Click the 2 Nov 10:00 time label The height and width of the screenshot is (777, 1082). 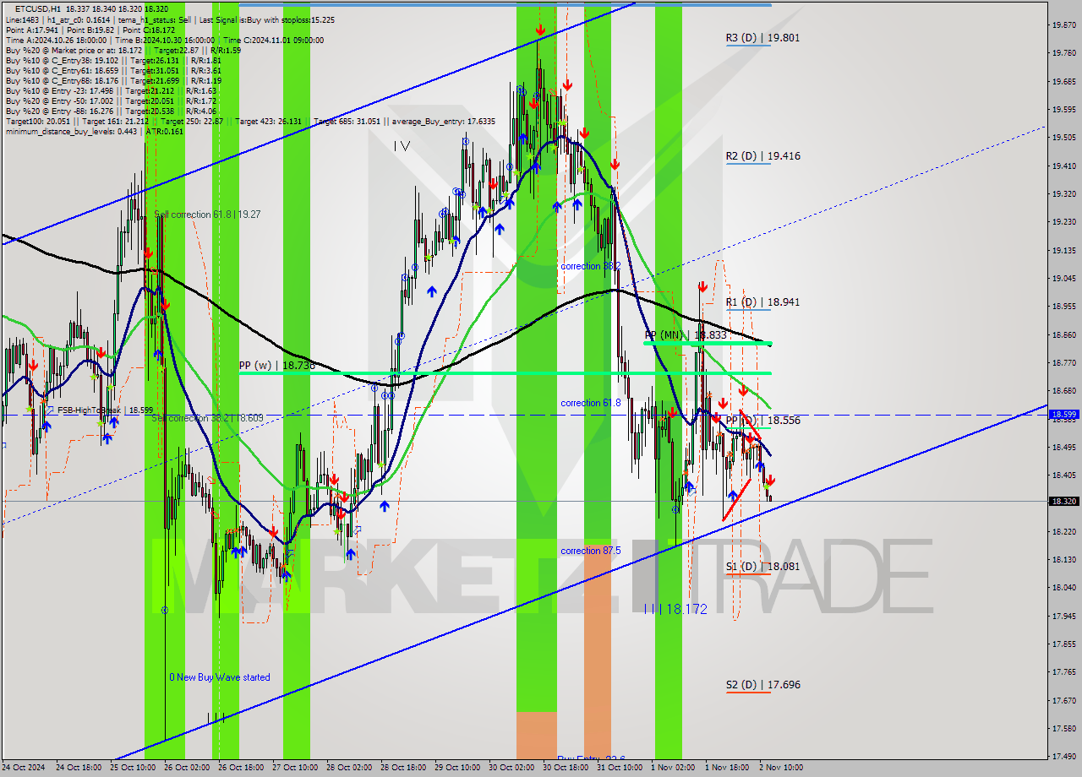click(781, 768)
